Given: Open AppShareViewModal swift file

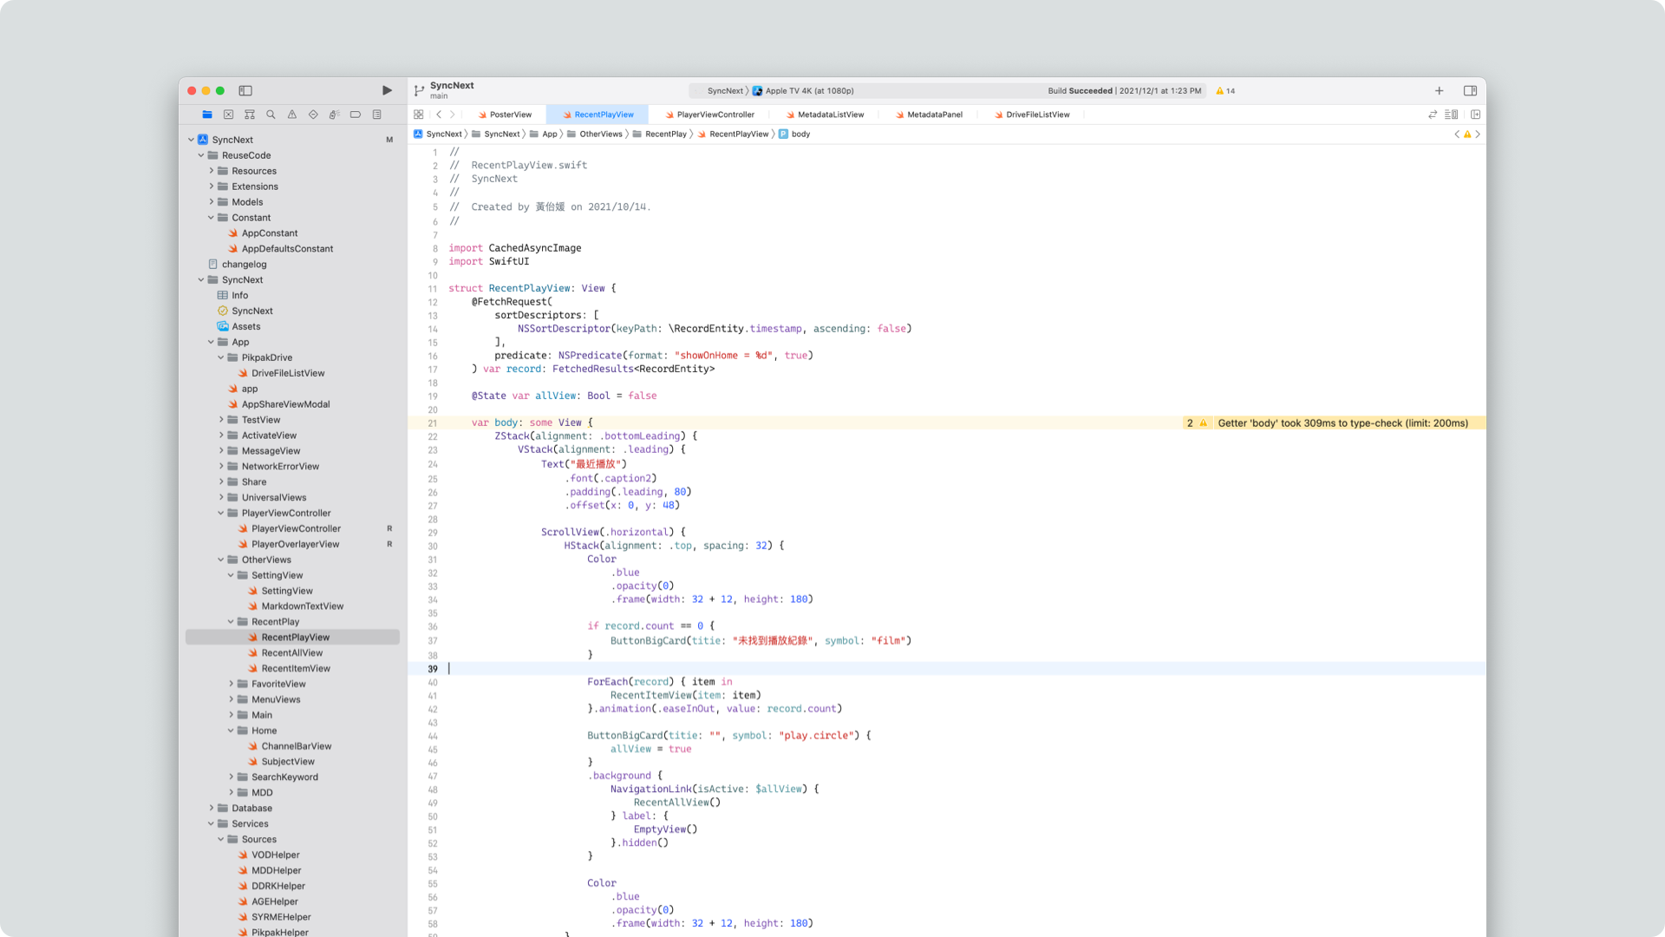Looking at the screenshot, I should [x=278, y=404].
